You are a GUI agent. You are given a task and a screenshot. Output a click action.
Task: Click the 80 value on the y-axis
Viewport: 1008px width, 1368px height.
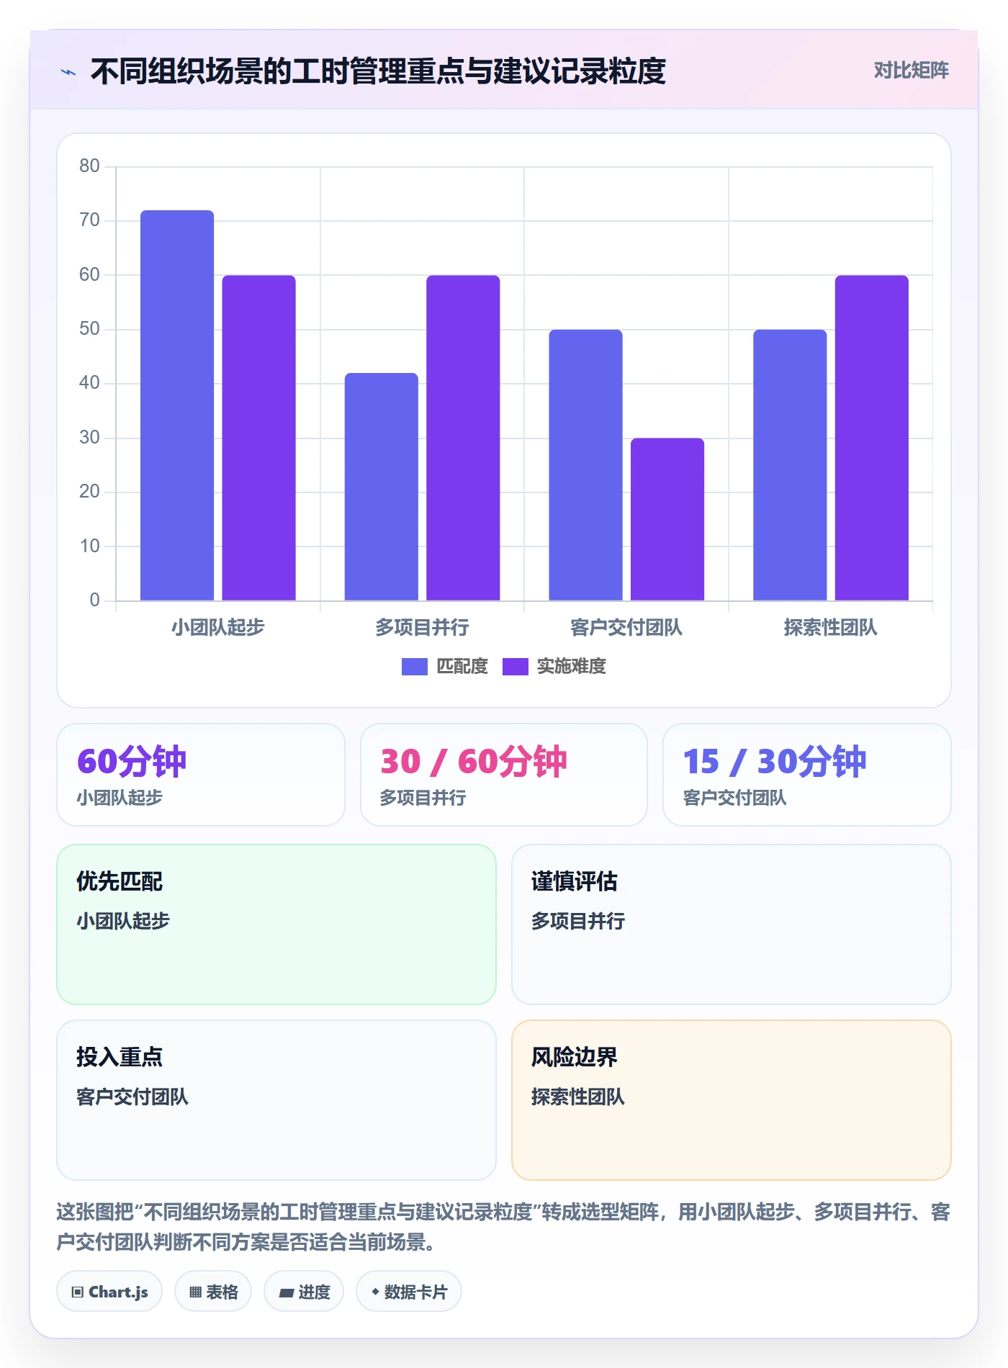click(89, 166)
